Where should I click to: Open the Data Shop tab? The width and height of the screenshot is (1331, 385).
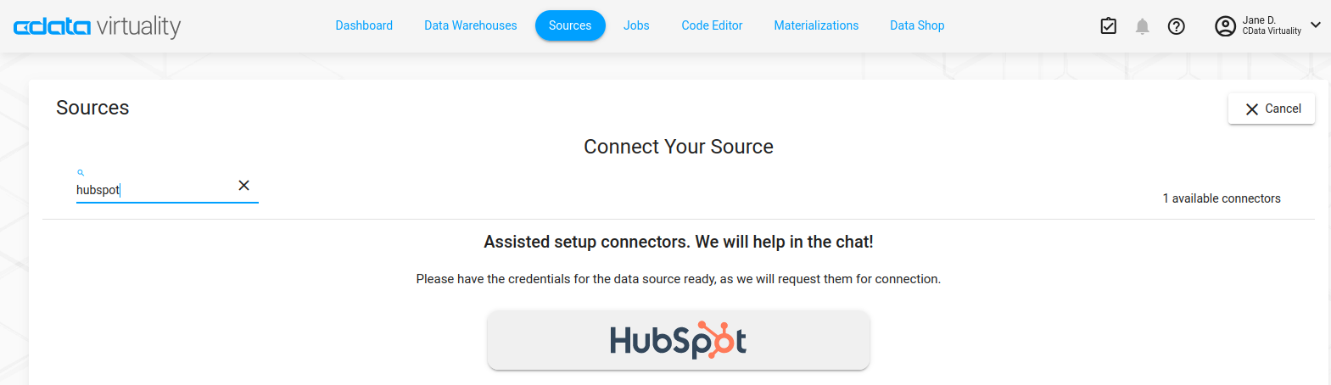coord(917,25)
